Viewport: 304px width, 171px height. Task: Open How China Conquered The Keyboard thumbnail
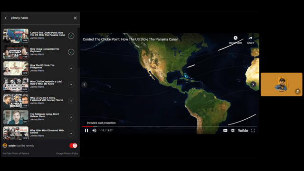coord(16,52)
